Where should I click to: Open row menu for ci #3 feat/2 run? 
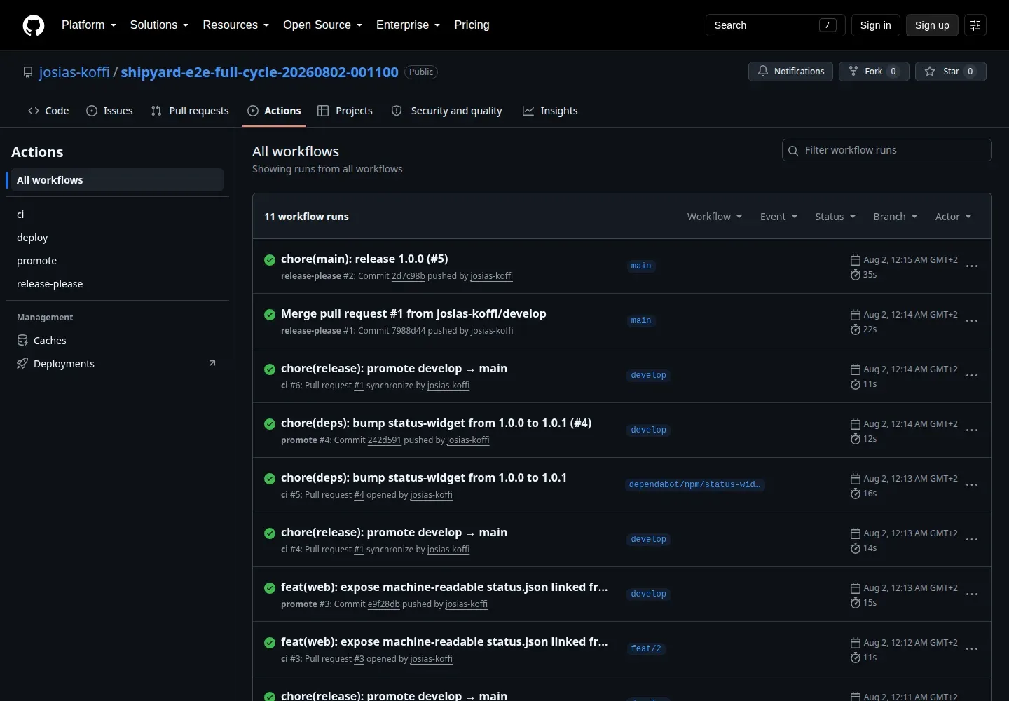(972, 649)
